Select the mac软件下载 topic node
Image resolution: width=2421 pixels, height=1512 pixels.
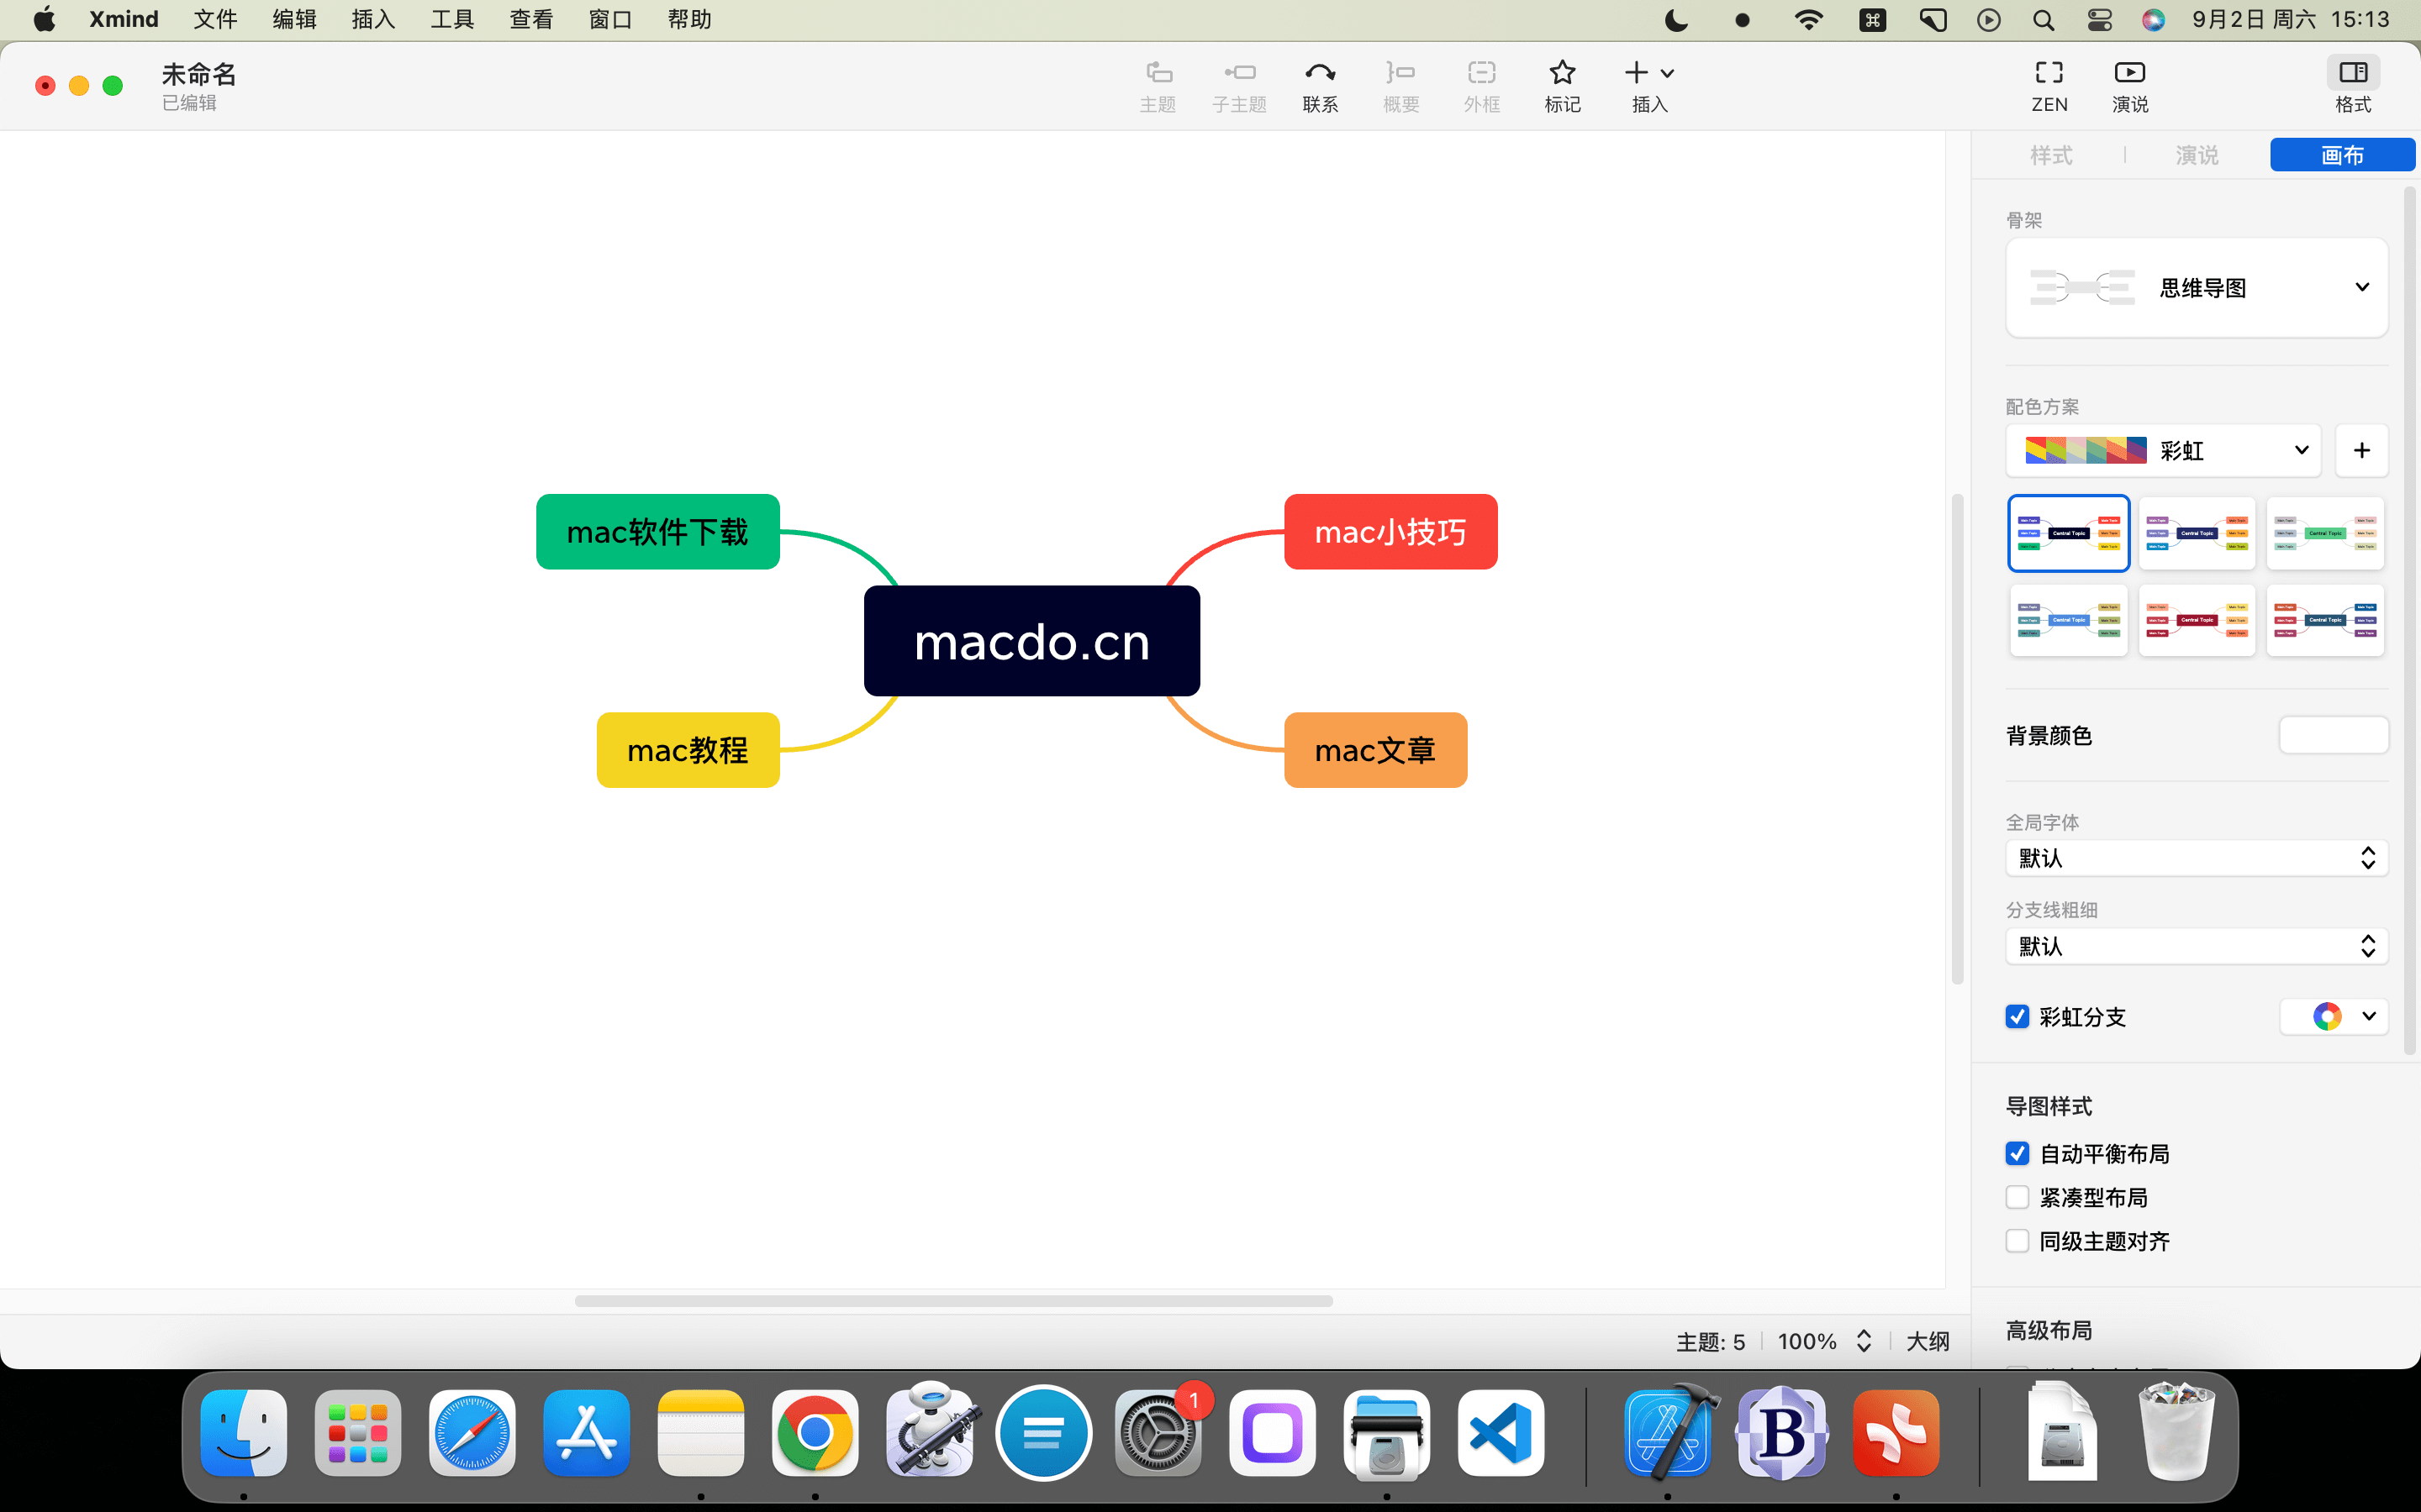tap(657, 532)
